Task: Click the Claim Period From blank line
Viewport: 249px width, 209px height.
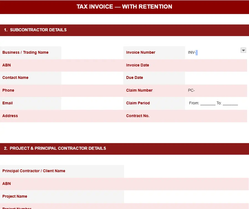Action: tap(208, 103)
